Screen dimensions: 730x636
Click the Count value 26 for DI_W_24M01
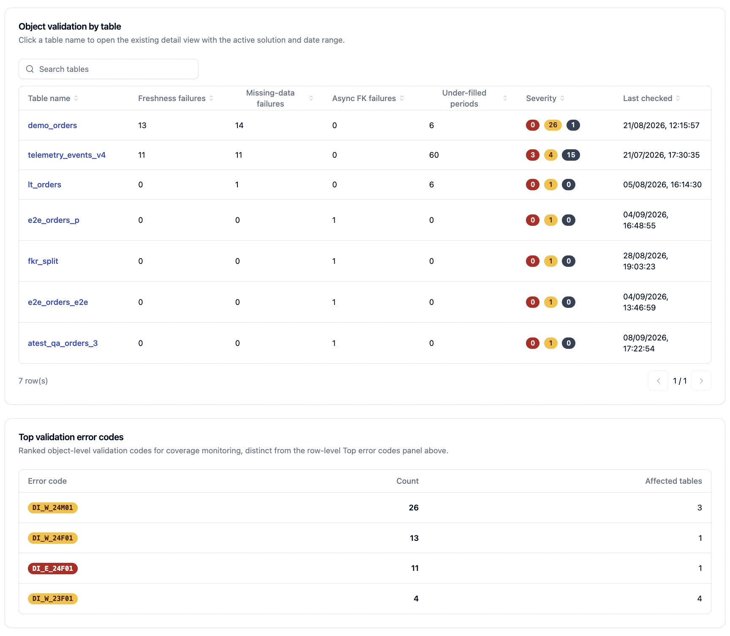pos(414,507)
